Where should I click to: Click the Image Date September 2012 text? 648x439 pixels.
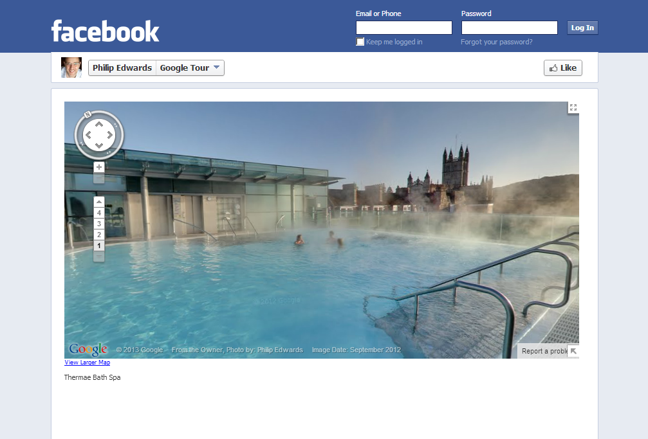[356, 350]
